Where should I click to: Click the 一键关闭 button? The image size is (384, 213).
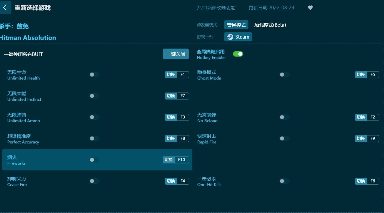(x=176, y=54)
